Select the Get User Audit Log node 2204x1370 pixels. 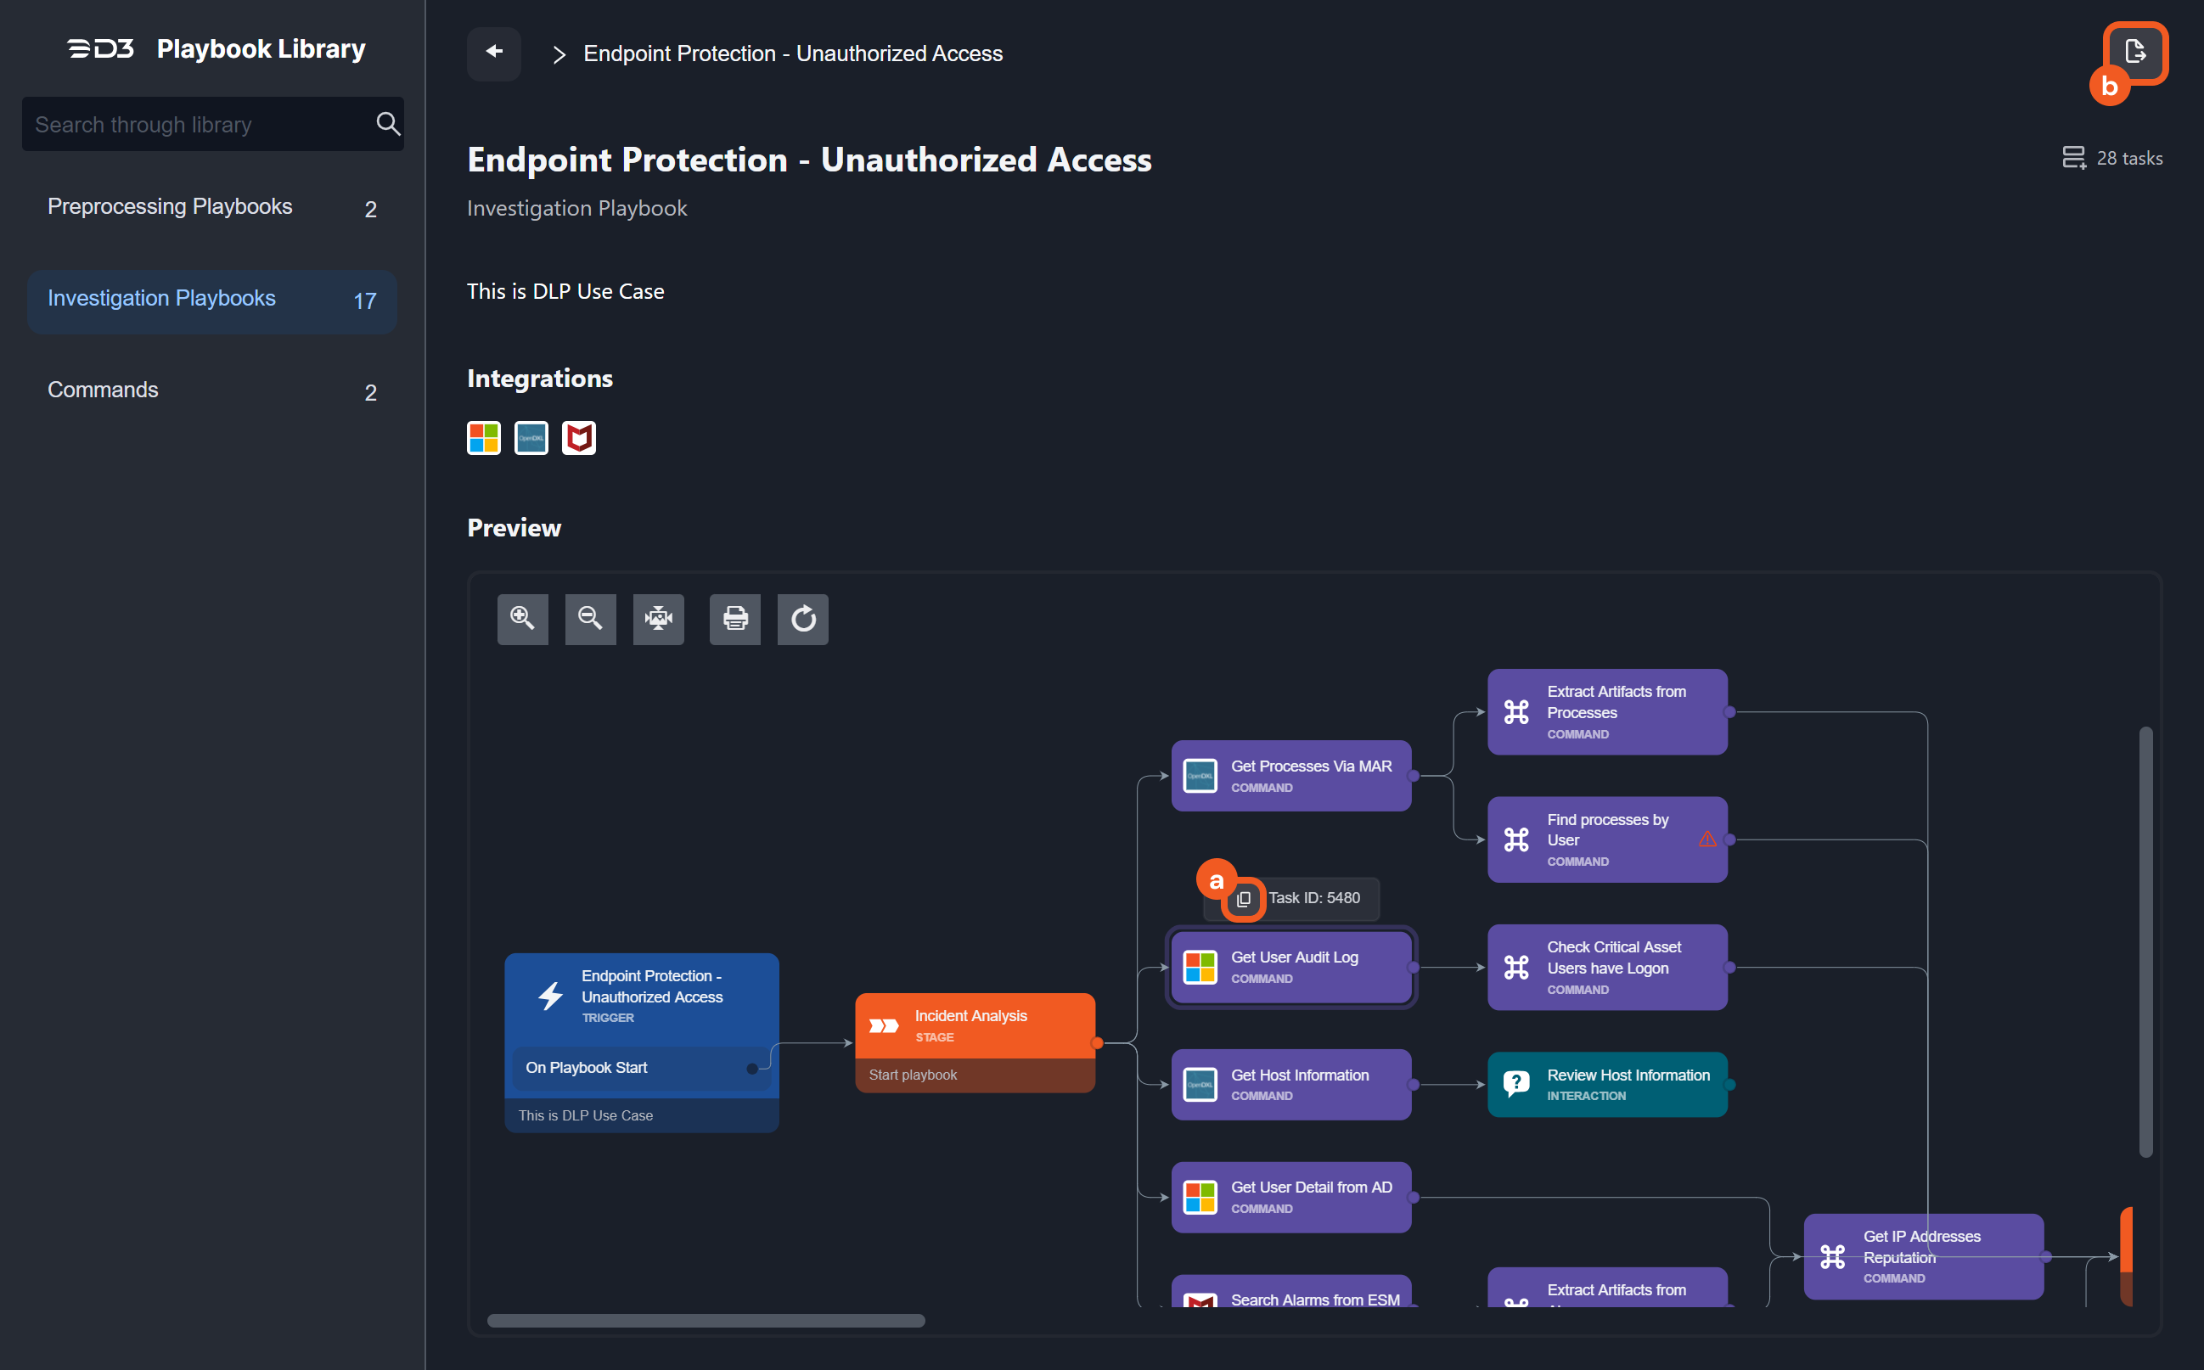pos(1290,967)
